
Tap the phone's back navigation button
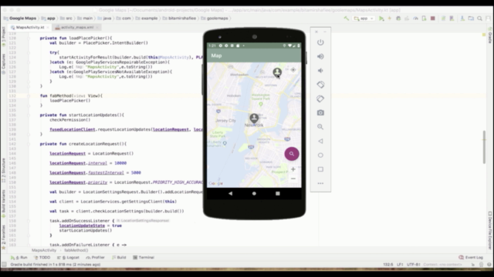[x=230, y=193]
